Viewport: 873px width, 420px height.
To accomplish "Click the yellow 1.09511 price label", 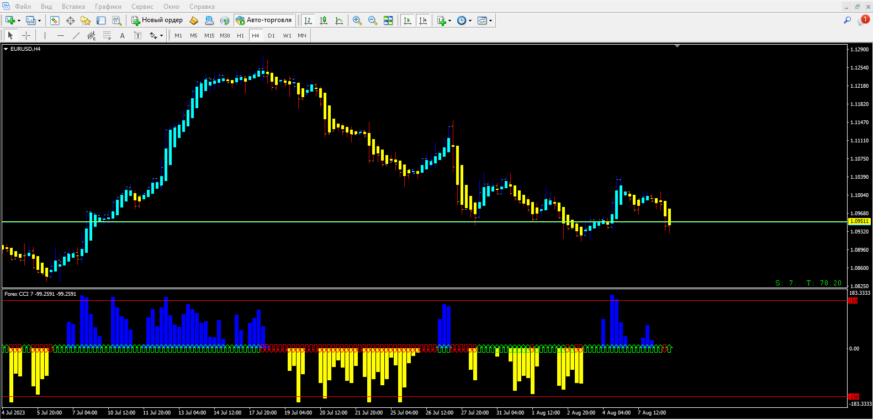I will (859, 221).
